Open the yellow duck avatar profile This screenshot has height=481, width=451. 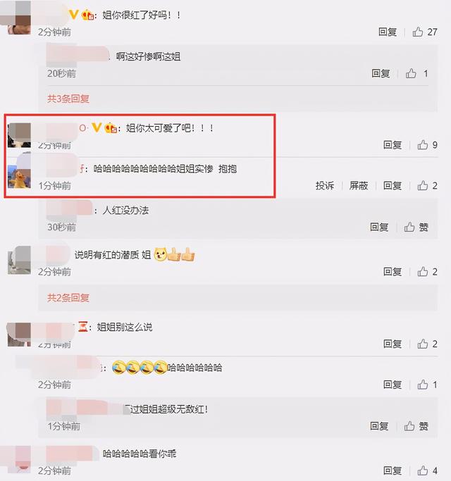tap(19, 176)
